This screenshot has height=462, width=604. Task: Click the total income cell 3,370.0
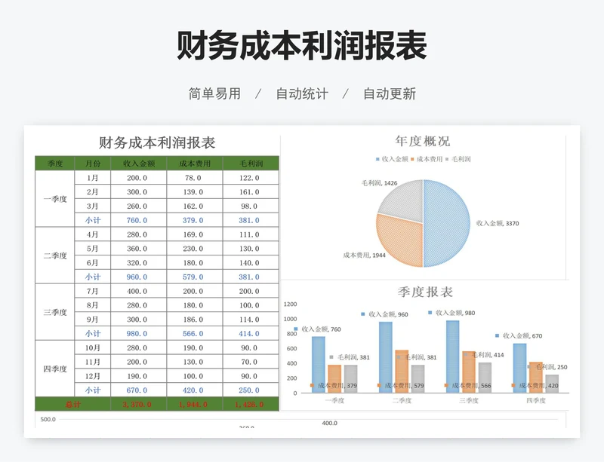139,404
